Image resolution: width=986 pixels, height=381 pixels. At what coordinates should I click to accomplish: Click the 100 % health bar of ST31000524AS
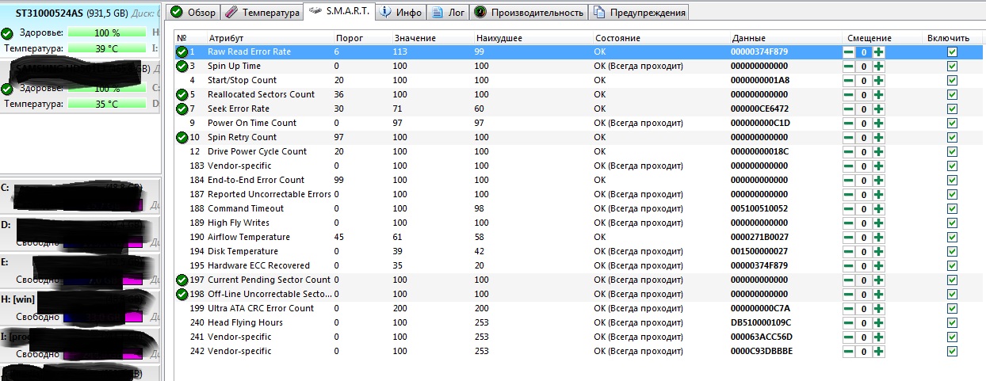(x=107, y=33)
